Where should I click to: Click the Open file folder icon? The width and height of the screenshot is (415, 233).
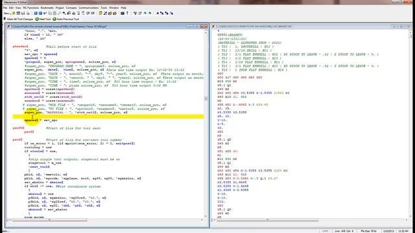13,13
